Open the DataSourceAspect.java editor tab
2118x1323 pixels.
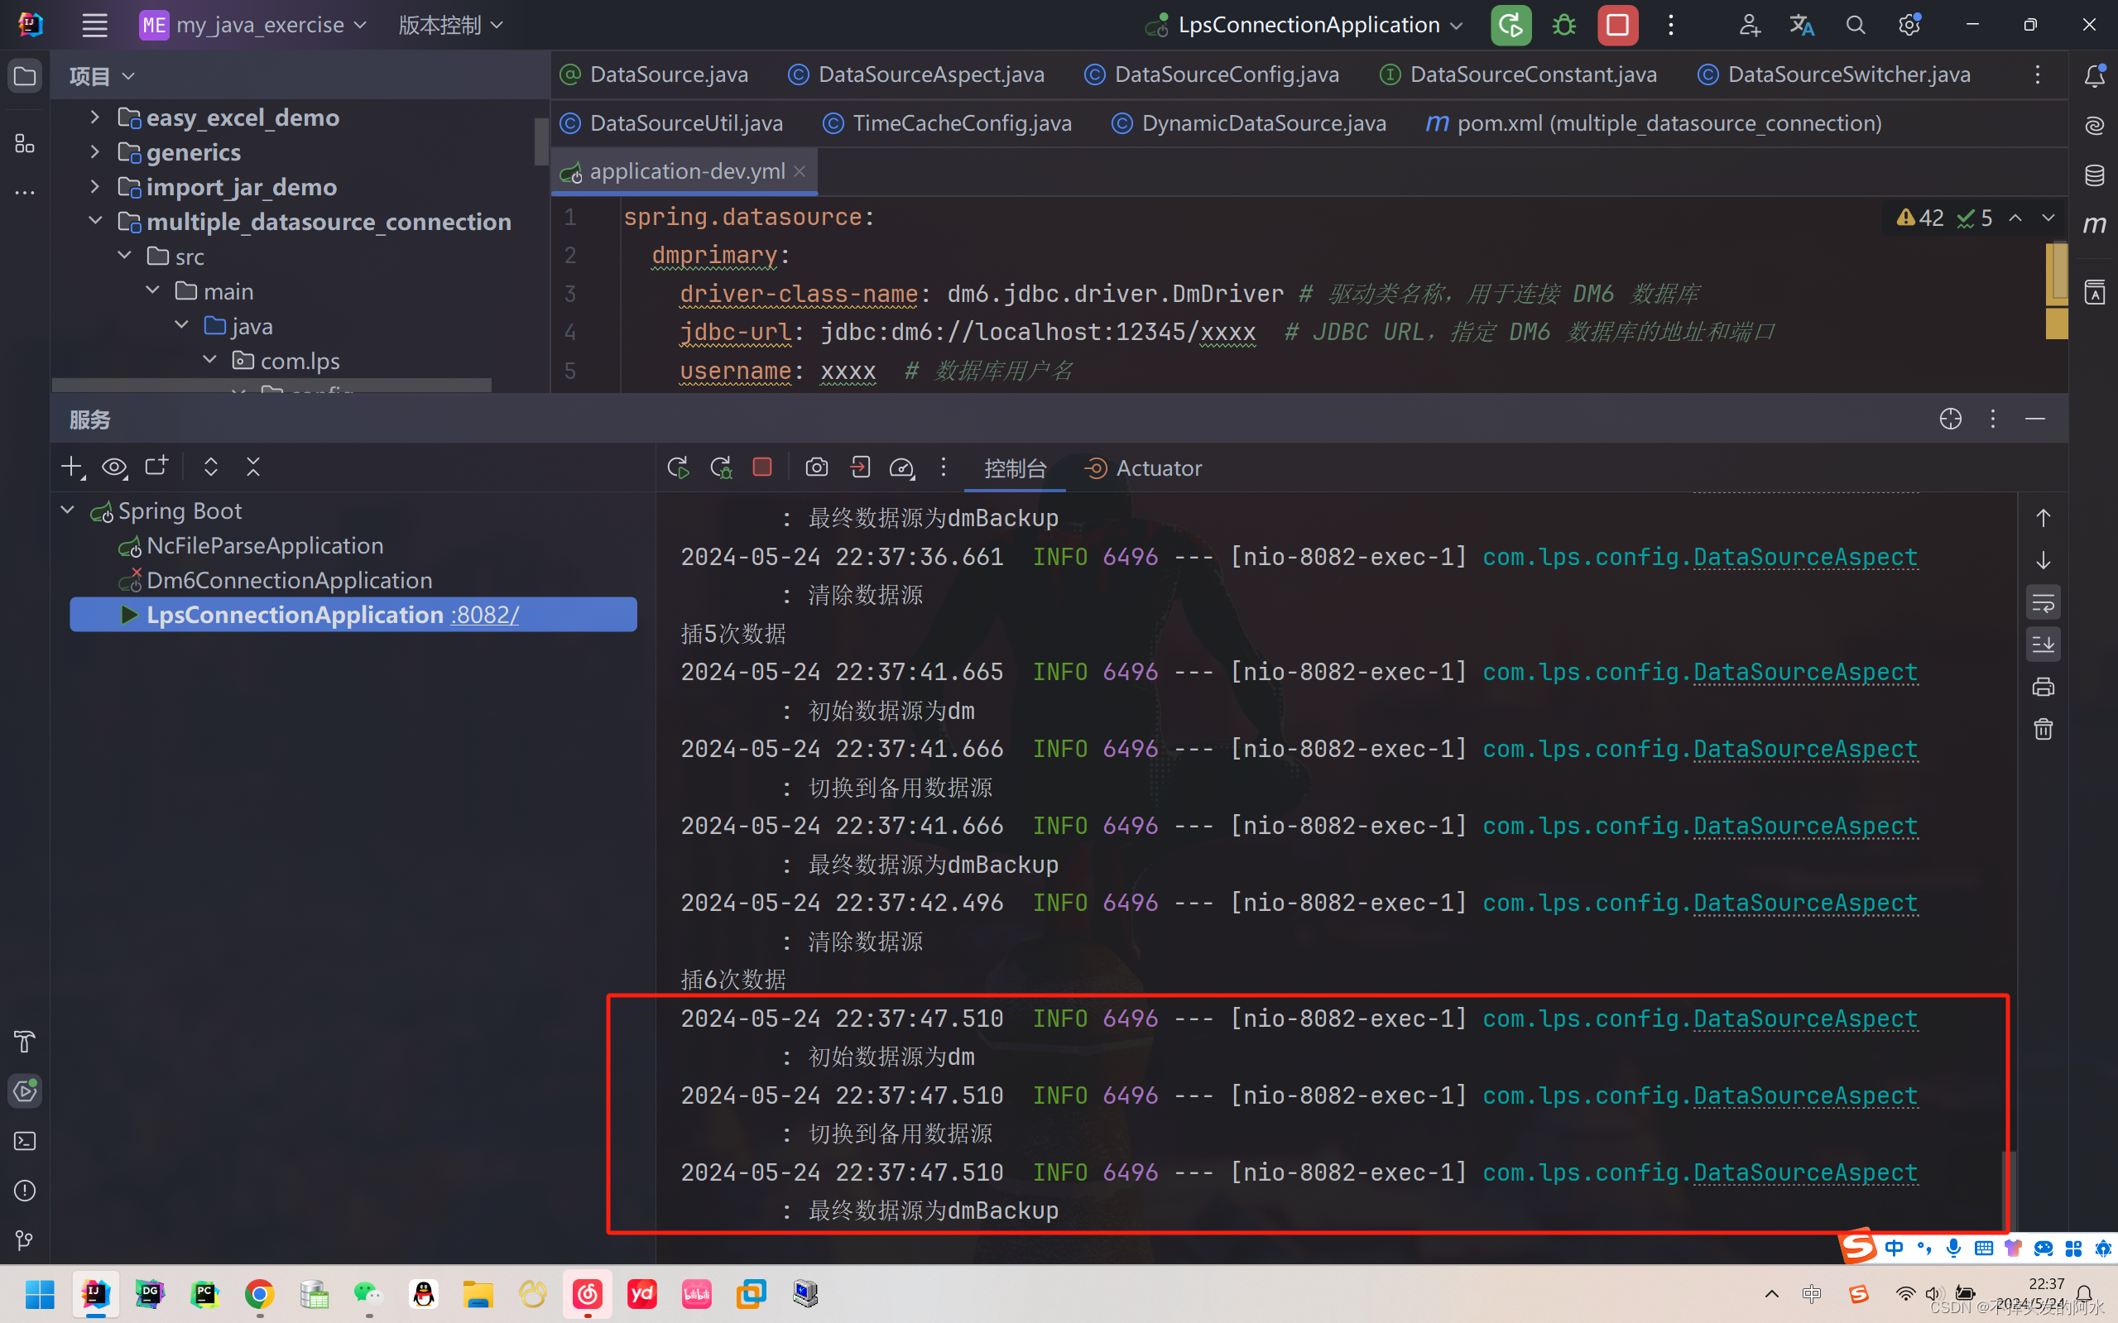pyautogui.click(x=929, y=74)
